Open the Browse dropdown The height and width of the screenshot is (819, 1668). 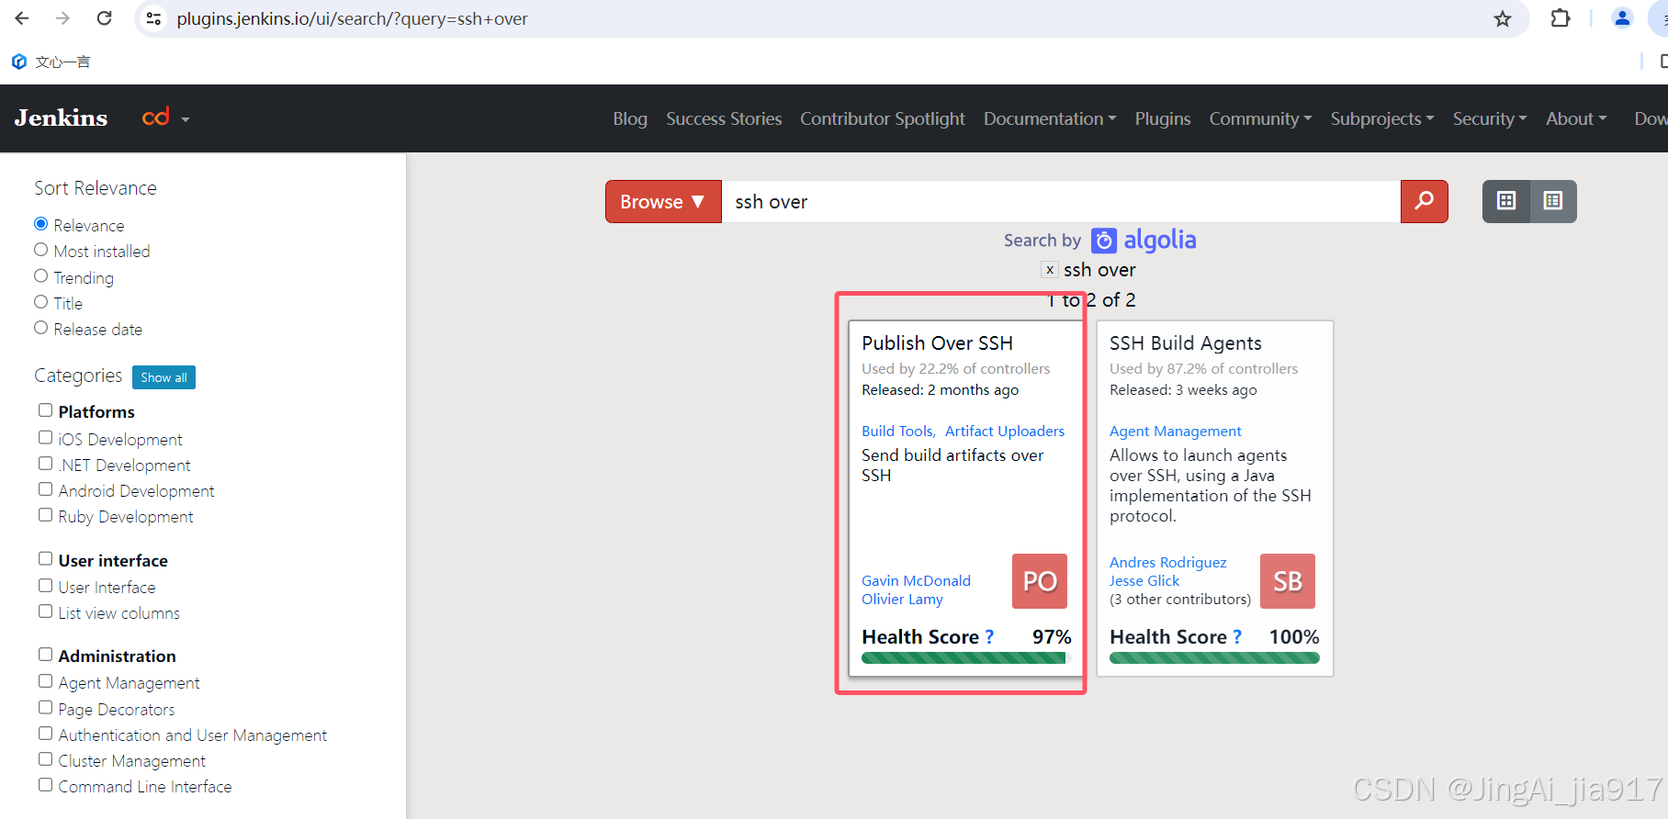663,201
